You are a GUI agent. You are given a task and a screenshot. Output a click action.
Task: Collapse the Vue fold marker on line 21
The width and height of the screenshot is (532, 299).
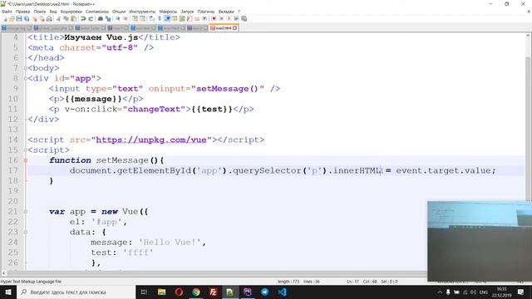tap(26, 212)
